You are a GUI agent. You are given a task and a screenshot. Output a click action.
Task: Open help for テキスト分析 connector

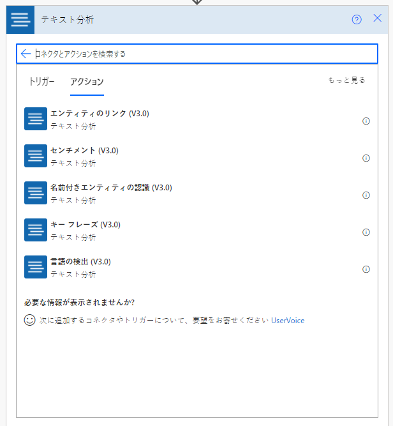point(357,20)
